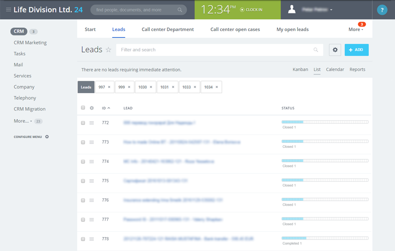Switch to the Start tab
395x251 pixels.
pyautogui.click(x=90, y=30)
